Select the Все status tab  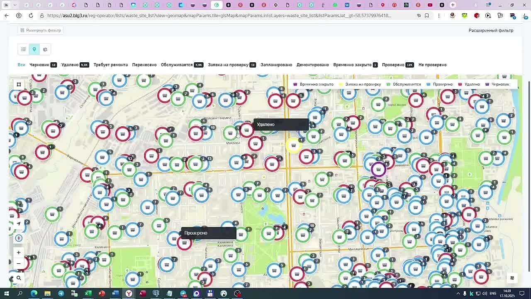pos(21,65)
